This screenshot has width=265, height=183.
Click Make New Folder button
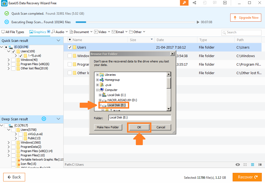[x=108, y=127]
